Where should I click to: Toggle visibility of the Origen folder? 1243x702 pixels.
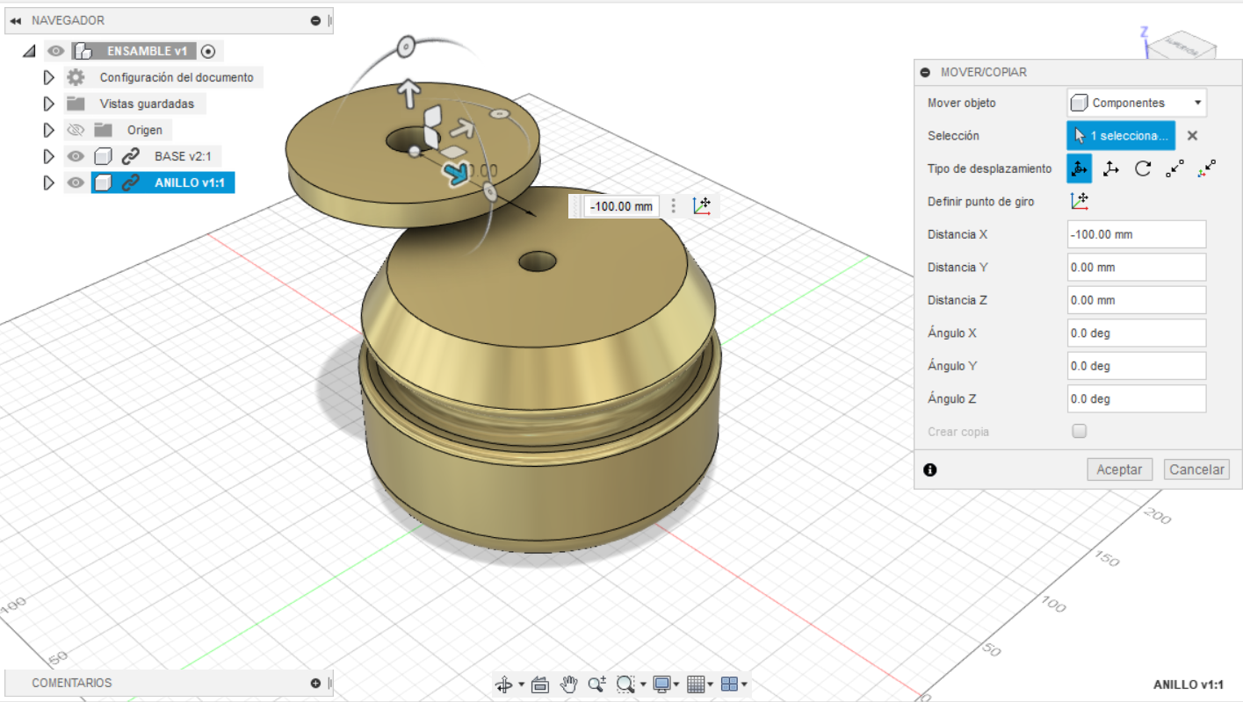point(76,130)
